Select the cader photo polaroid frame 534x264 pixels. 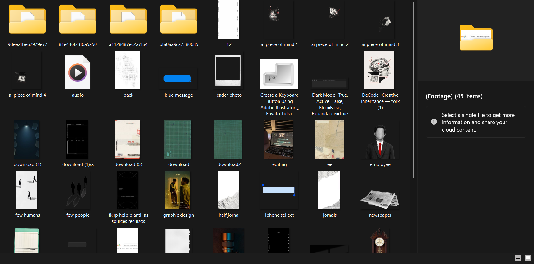228,71
